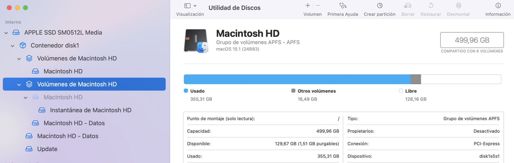This screenshot has height=163, width=514.
Task: Collapse the selected Volúmenes de Macintosh HD
Action: [x=19, y=85]
